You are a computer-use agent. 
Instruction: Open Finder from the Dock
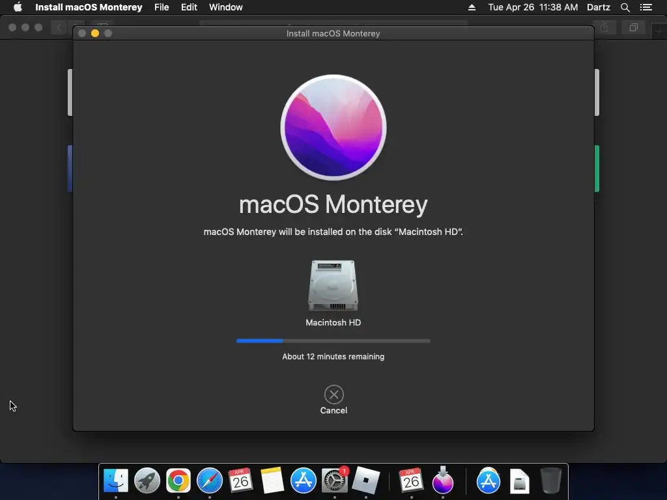pos(116,480)
